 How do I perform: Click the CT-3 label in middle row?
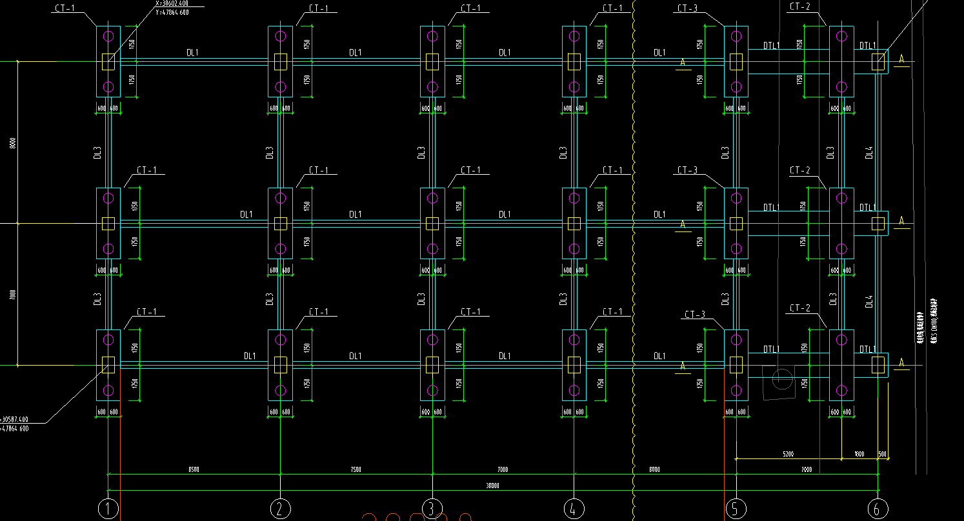[x=687, y=170]
